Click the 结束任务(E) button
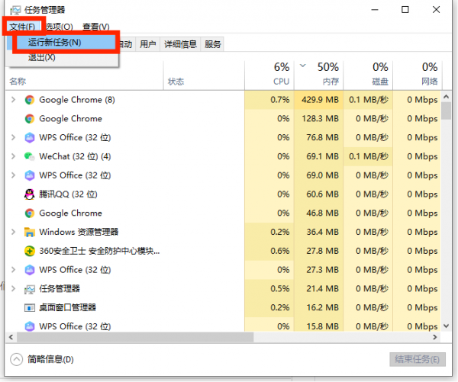This screenshot has height=382, width=458. coord(418,359)
